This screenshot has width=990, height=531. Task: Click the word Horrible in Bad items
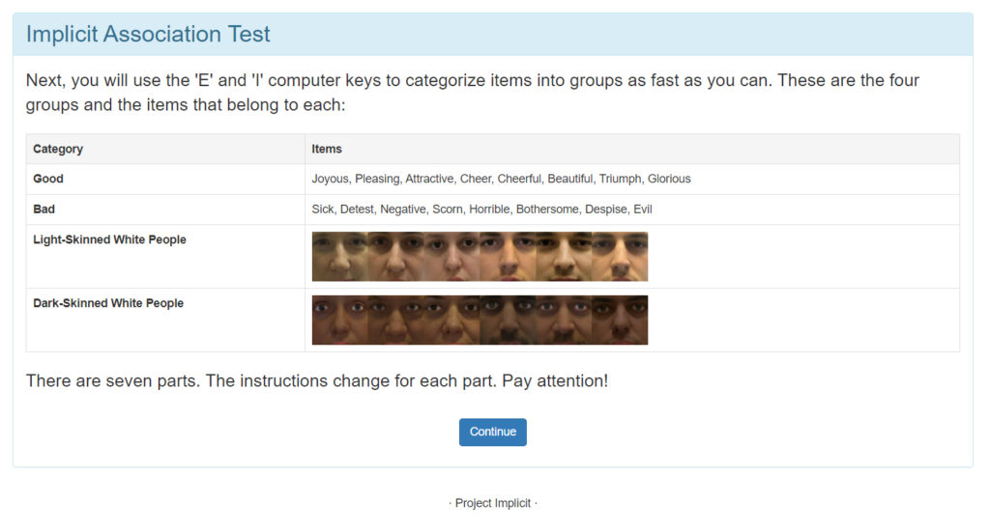click(x=489, y=209)
